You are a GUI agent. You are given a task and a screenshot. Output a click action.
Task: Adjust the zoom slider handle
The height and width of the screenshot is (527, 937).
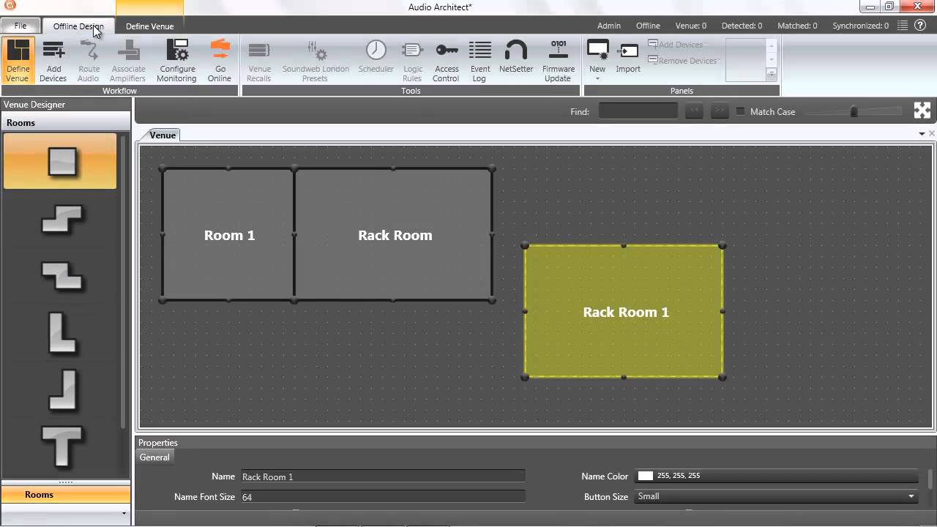(854, 111)
